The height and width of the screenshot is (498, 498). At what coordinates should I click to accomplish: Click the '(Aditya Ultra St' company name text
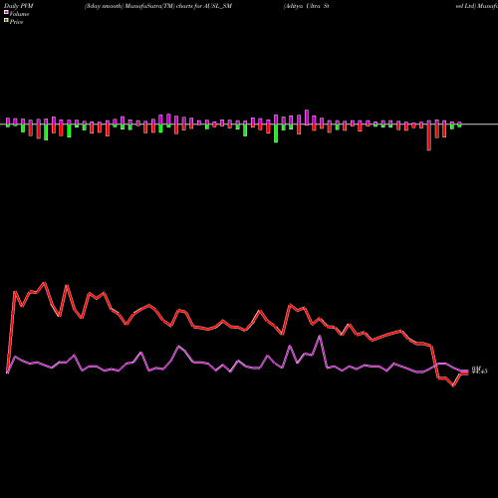pyautogui.click(x=306, y=6)
